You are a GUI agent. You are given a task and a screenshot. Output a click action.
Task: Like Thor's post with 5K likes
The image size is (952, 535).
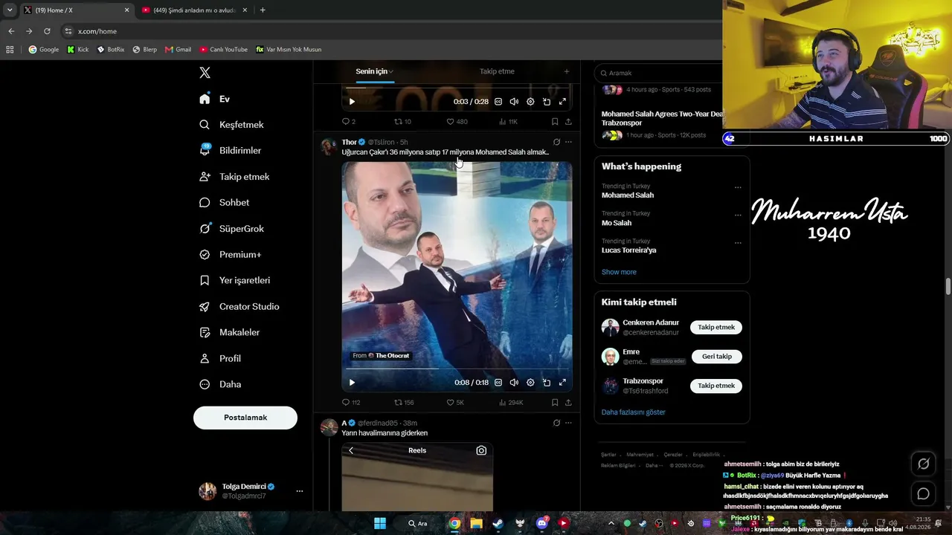click(x=450, y=403)
